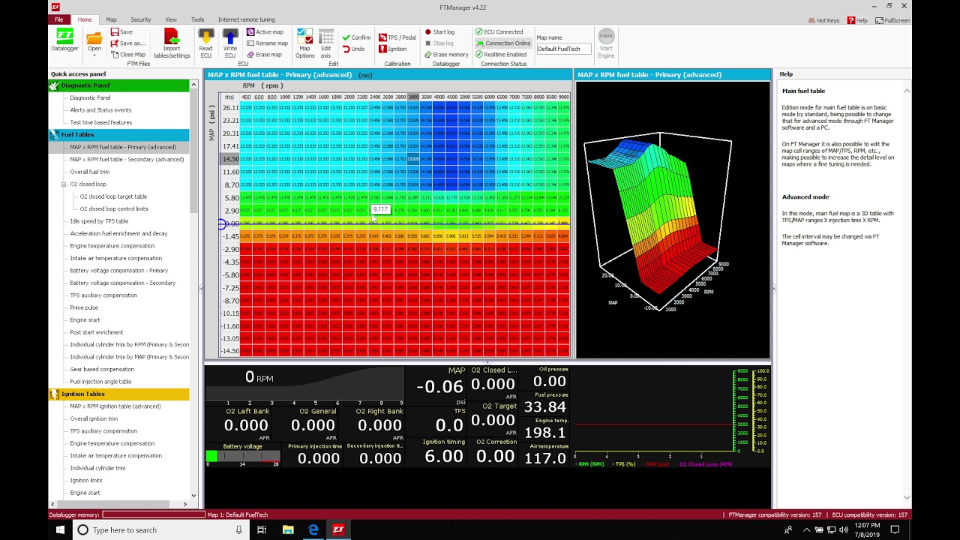This screenshot has height=540, width=960.
Task: Select the Active map option
Action: coord(265,32)
